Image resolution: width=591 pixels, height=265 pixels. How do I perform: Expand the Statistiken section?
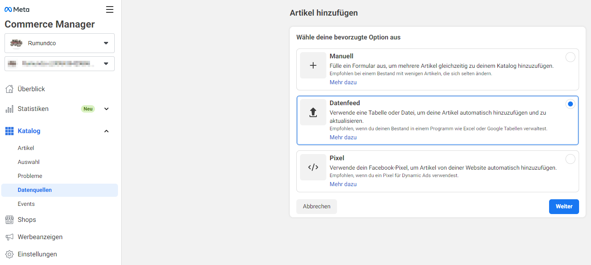point(106,108)
